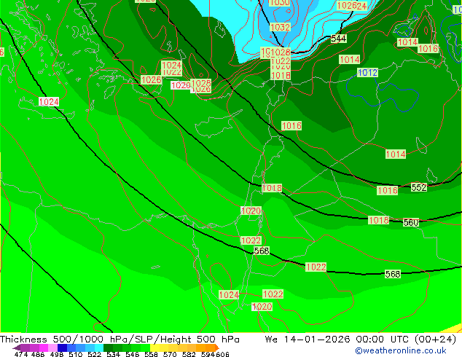Viewport: 462px width, 357px height.
Task: Click the 552 height contour label
Action: (419, 187)
